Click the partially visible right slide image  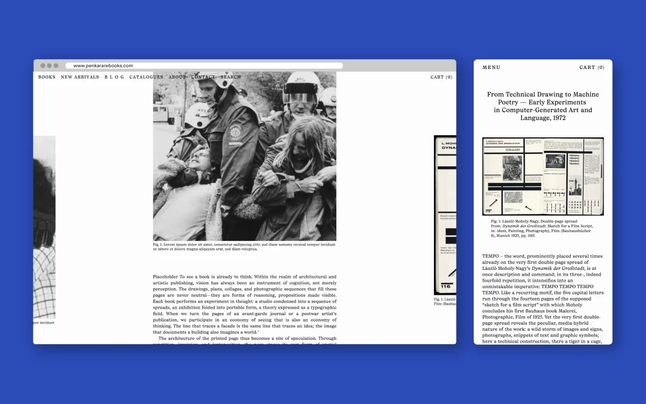445,215
